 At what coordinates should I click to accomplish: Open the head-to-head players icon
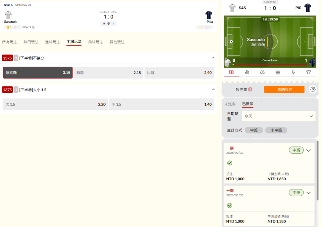[x=262, y=72]
